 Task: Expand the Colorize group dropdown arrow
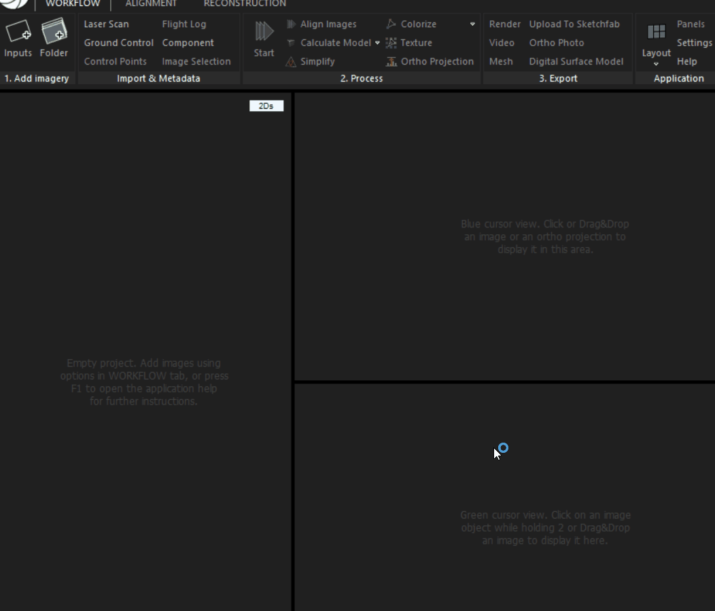pyautogui.click(x=472, y=24)
